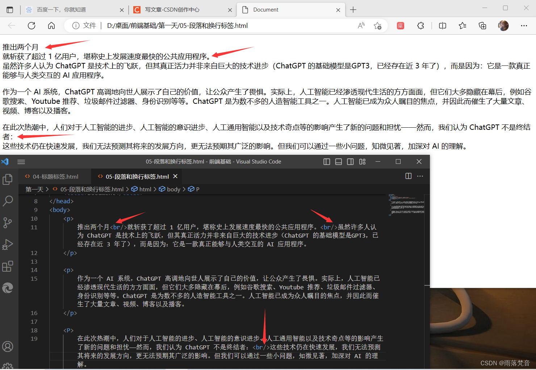536x370 pixels.
Task: Open the html breadcrumb symbol
Action: click(141, 189)
